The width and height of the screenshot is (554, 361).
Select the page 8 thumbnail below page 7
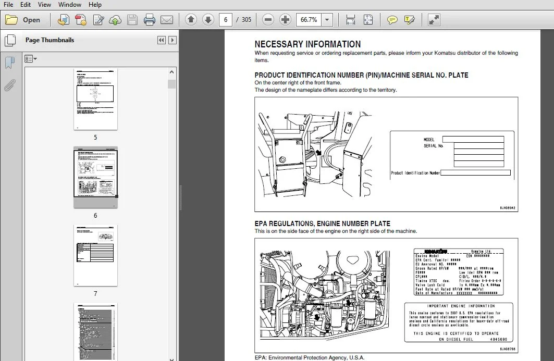click(x=95, y=331)
